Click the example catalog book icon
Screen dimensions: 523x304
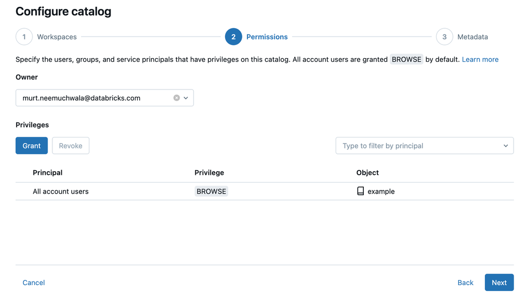pos(360,192)
